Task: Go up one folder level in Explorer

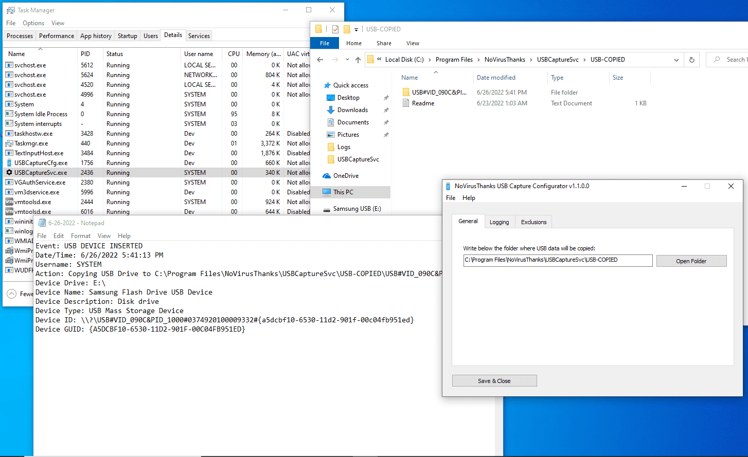Action: click(x=358, y=60)
